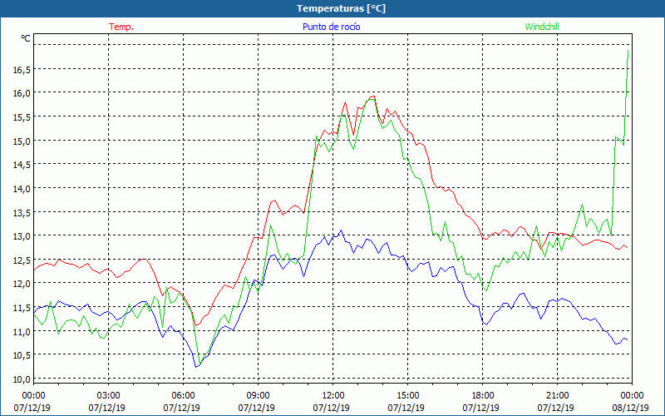Screen dimensions: 665x416
Task: Select the green 'Windchill' legend label
Action: point(542,27)
